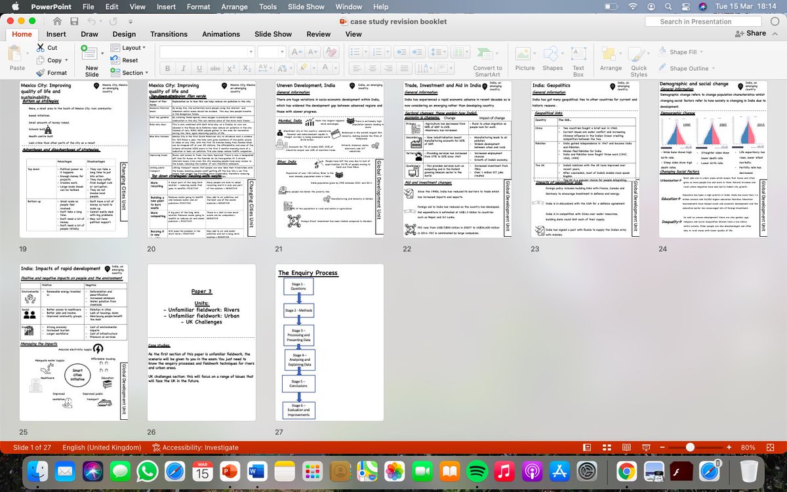The image size is (787, 492).
Task: Click the Format painter brush
Action: click(41, 73)
